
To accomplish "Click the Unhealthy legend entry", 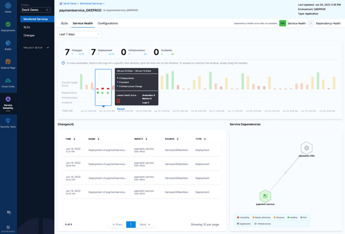I will click(x=243, y=217).
